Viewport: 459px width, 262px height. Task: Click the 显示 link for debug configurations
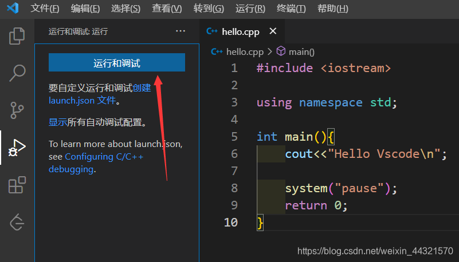coord(58,122)
